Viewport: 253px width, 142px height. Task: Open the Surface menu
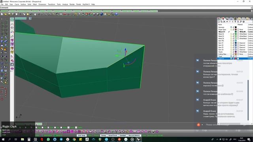[x=23, y=4]
